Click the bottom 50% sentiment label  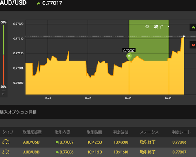coord(3,87)
